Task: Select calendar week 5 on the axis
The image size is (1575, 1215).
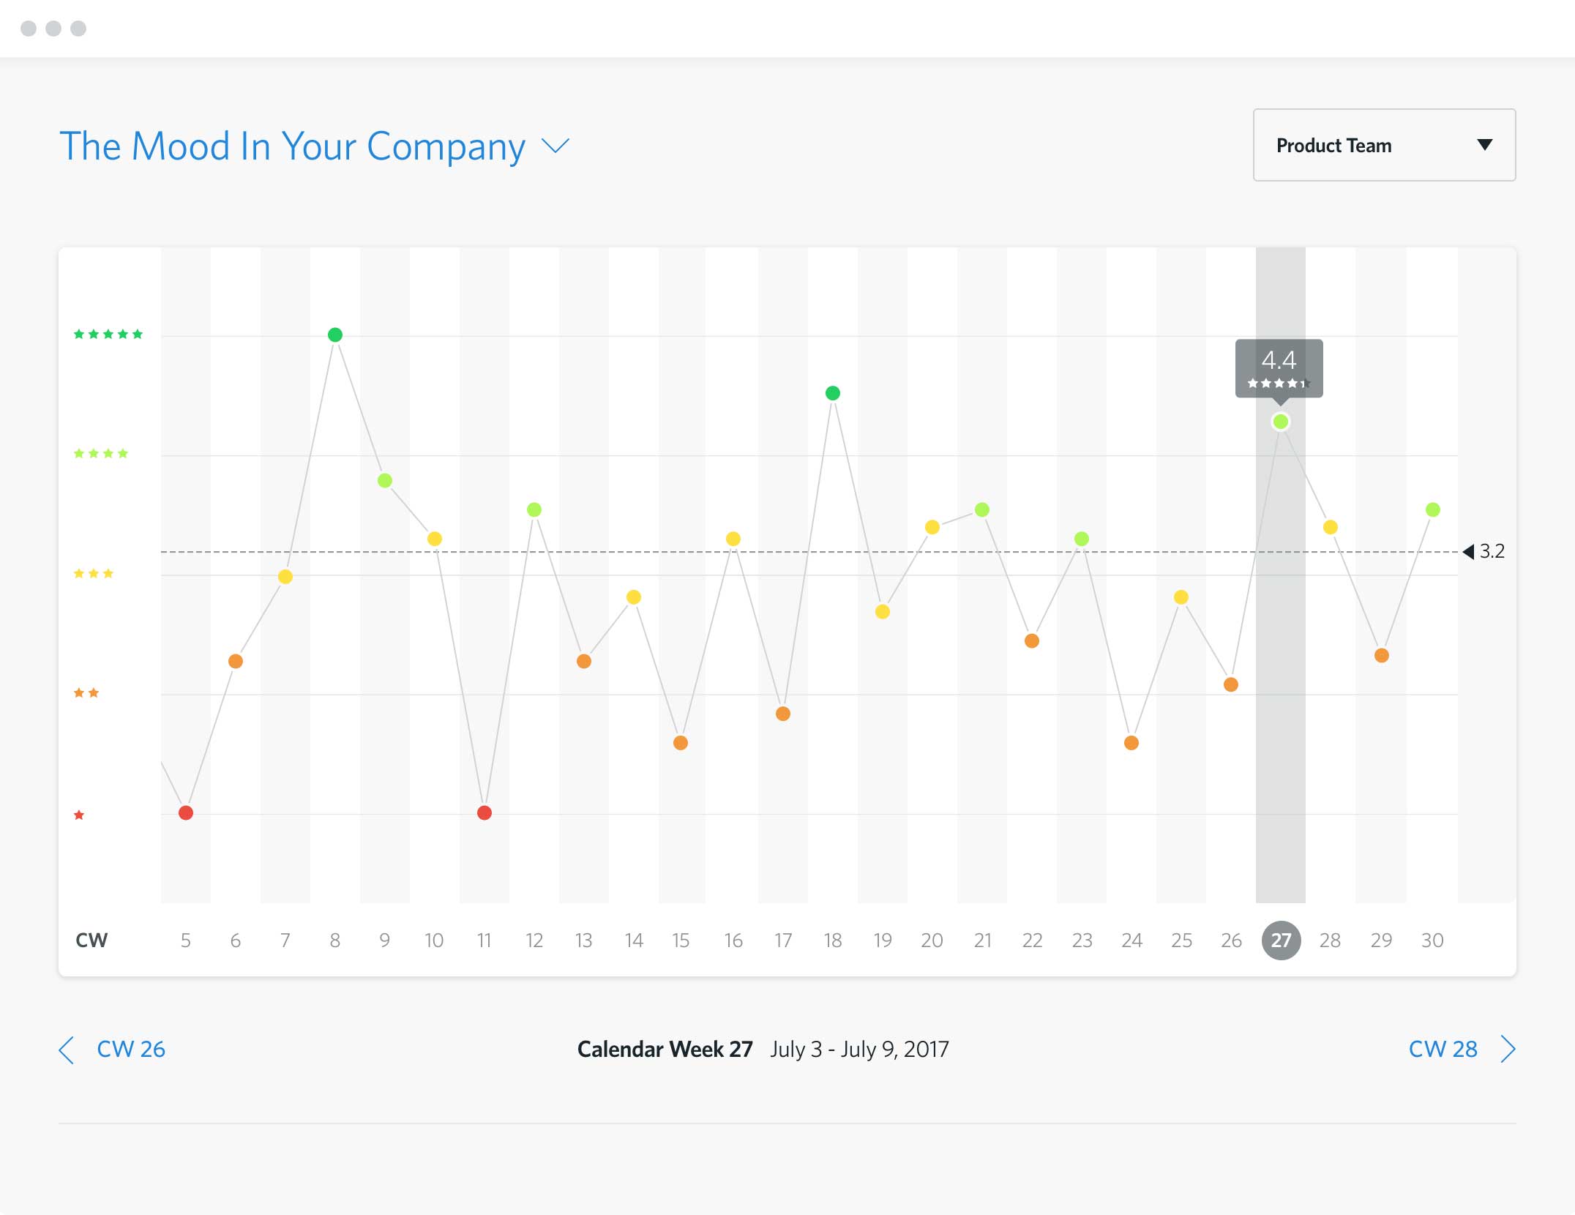Action: tap(186, 941)
